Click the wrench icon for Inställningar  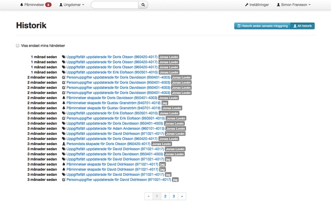pos(247,5)
